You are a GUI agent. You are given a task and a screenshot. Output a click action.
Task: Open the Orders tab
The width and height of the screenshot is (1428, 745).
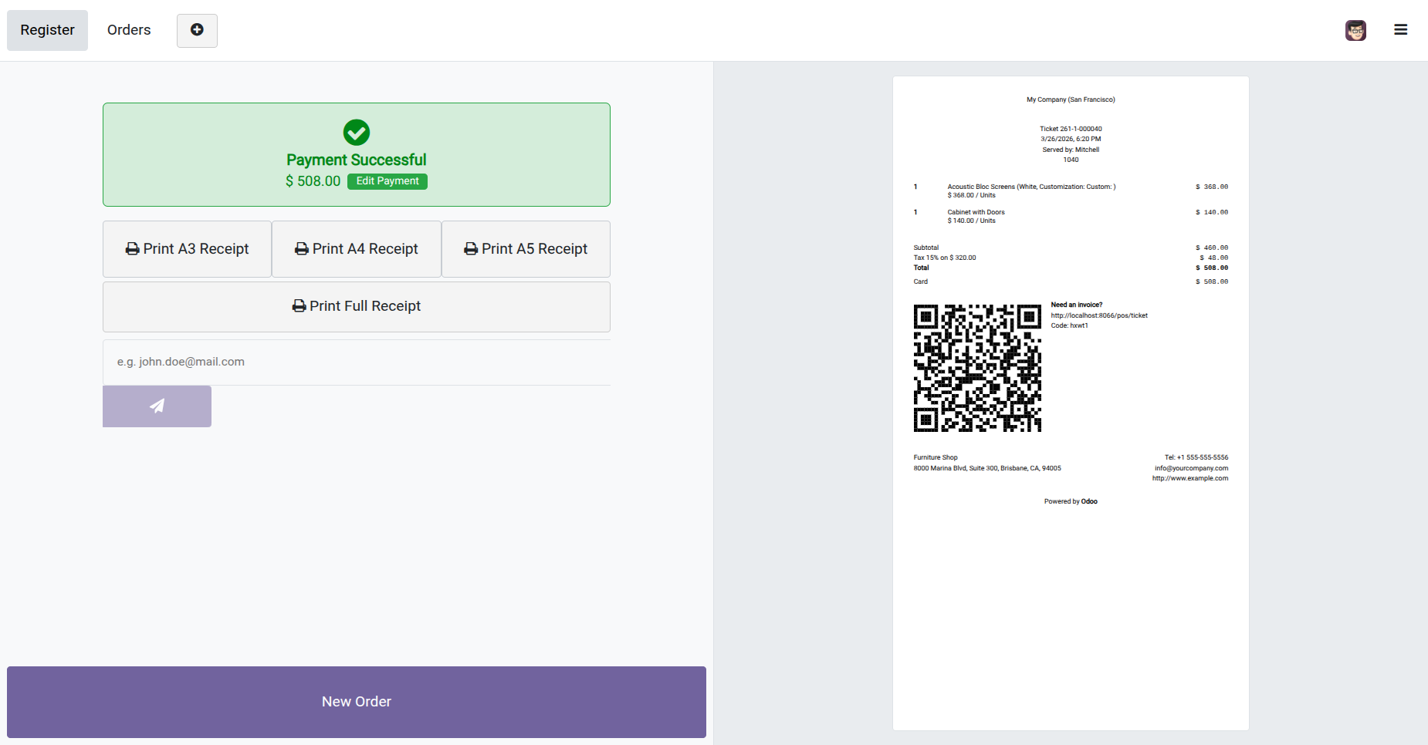[129, 30]
